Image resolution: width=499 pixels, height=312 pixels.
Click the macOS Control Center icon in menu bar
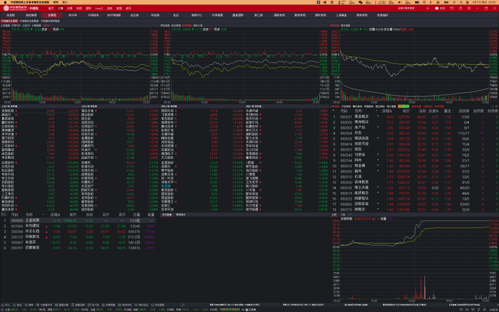click(x=468, y=2)
